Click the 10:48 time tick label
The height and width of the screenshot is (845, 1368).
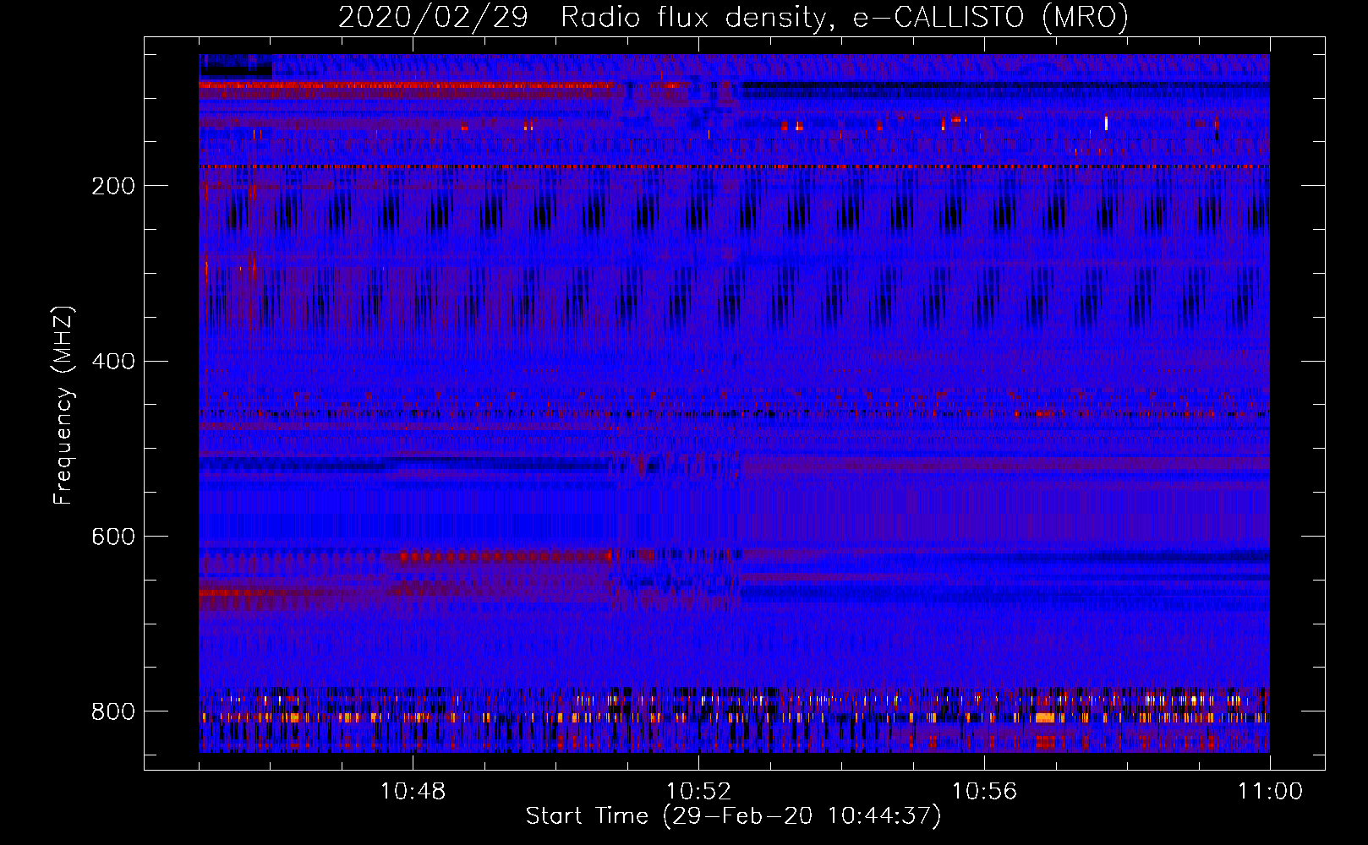coord(413,792)
